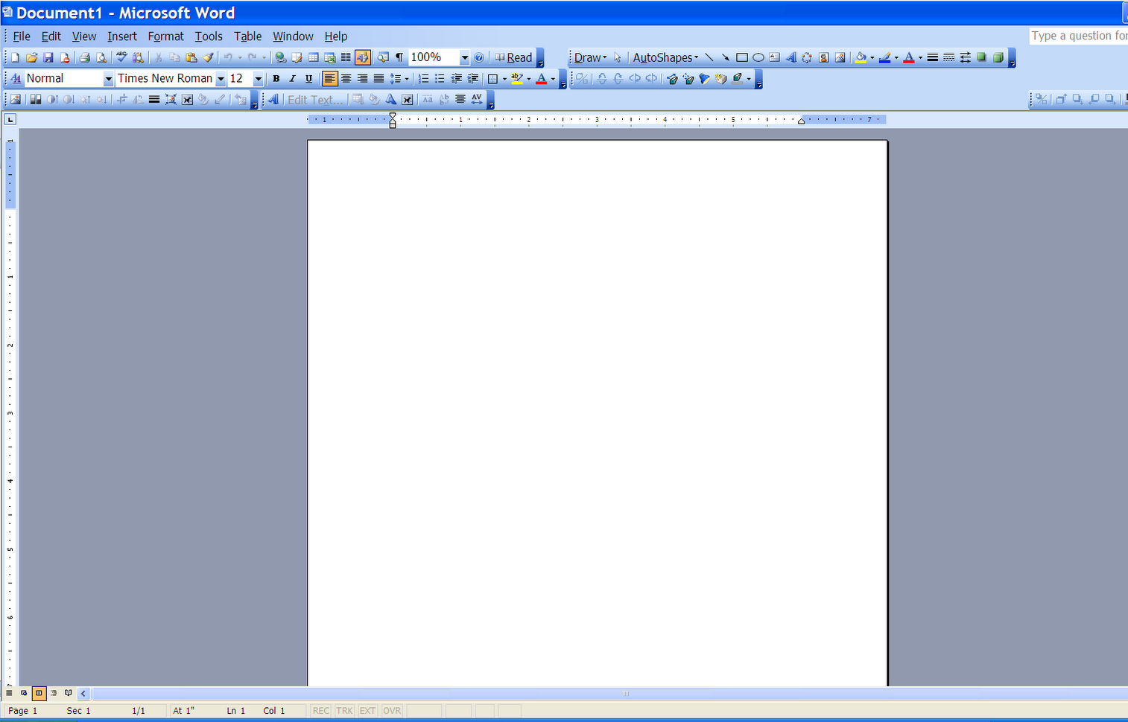This screenshot has height=722, width=1128.
Task: Toggle Bold formatting
Action: click(276, 78)
